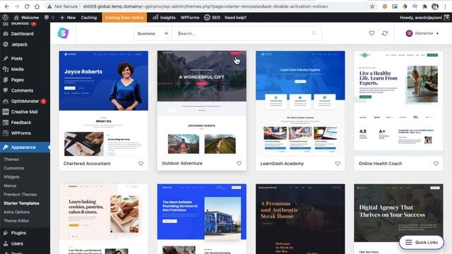Image resolution: width=452 pixels, height=254 pixels.
Task: Open Welcome site link in admin bar
Action: tap(26, 18)
